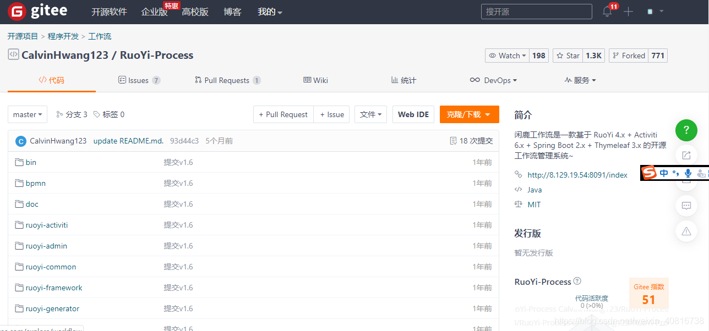Click the RuoYi-Process help circle icon
The height and width of the screenshot is (331, 709).
(577, 281)
